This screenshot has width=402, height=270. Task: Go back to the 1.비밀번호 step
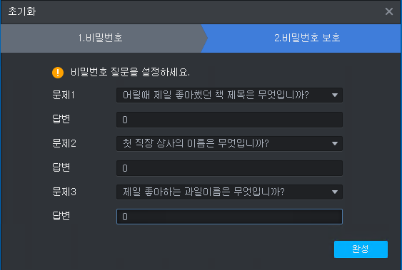coord(101,38)
